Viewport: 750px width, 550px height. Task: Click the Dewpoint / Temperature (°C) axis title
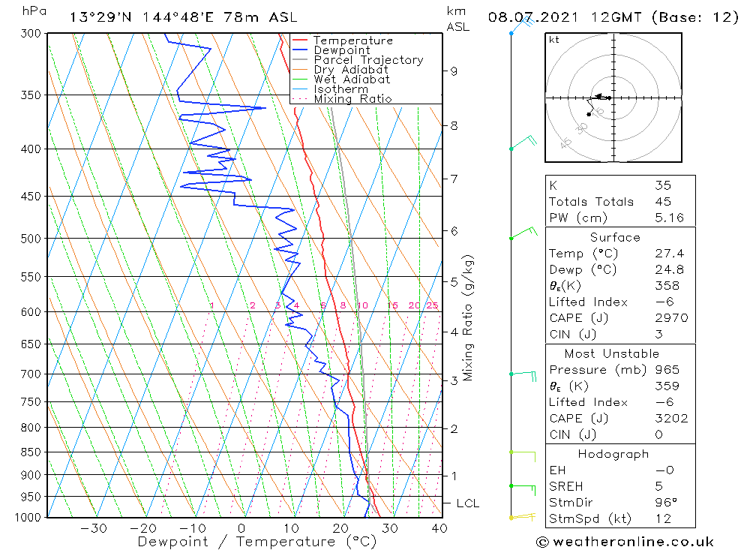[x=256, y=542]
